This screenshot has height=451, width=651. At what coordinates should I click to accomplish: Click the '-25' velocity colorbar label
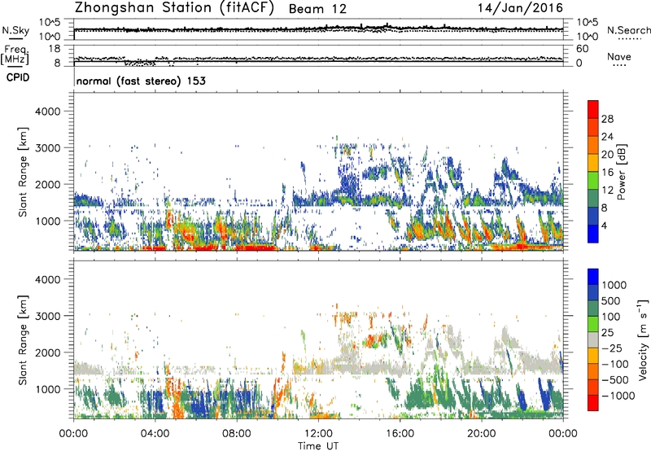pos(611,348)
